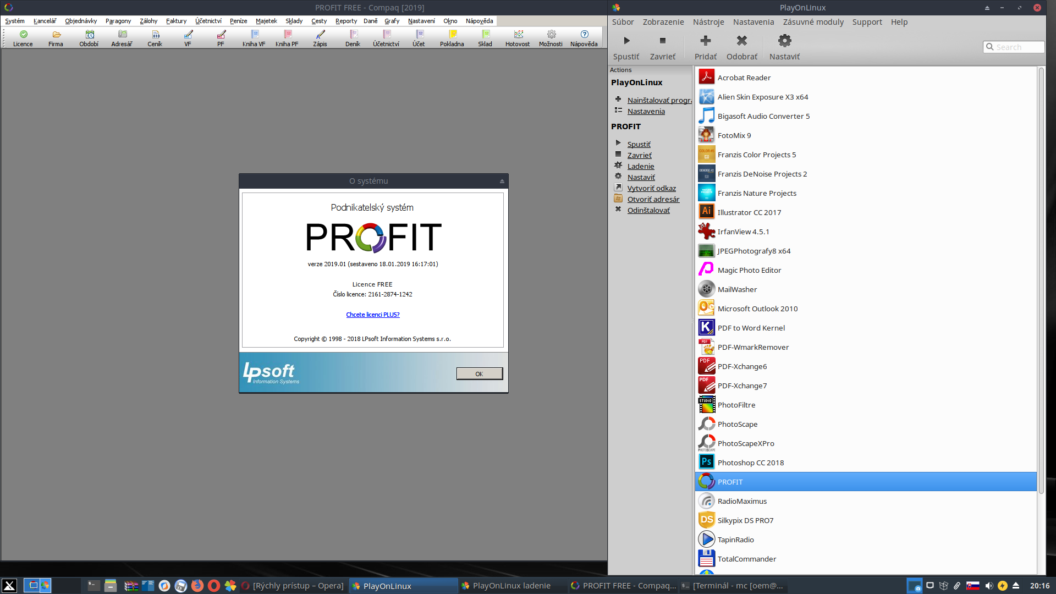The width and height of the screenshot is (1056, 594).
Task: Click the Ladenie link
Action: pos(641,166)
